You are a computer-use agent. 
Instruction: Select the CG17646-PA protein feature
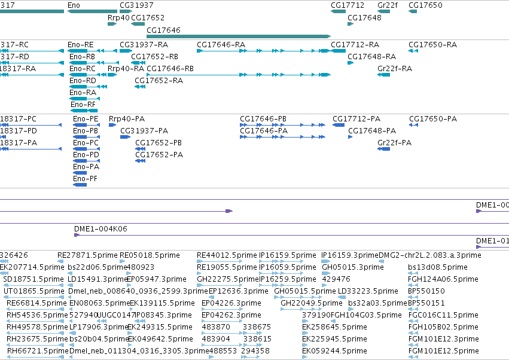282,137
